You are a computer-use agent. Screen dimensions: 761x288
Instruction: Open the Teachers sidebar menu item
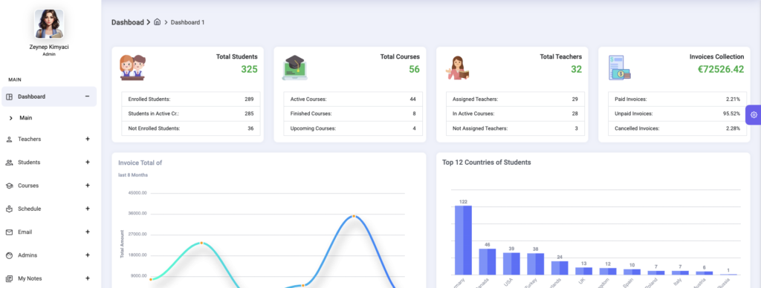[49, 139]
